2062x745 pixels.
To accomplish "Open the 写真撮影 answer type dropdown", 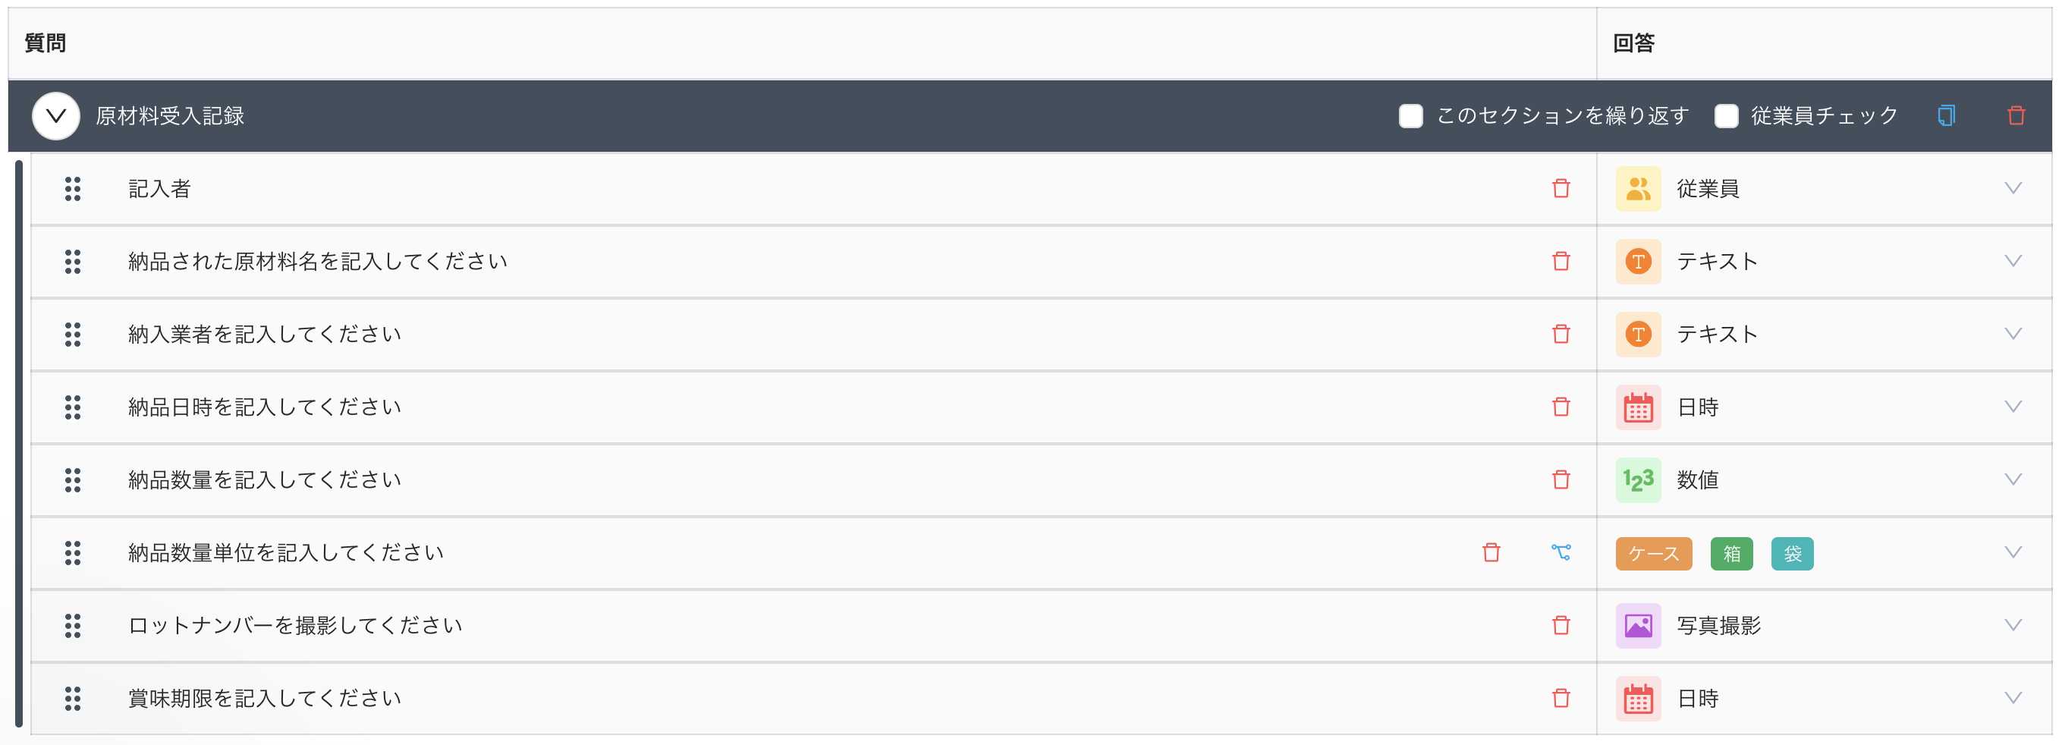I will point(2013,625).
